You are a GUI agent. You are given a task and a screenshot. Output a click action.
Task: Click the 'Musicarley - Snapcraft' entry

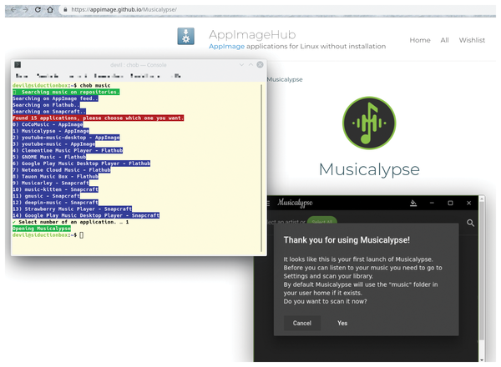tap(51, 183)
